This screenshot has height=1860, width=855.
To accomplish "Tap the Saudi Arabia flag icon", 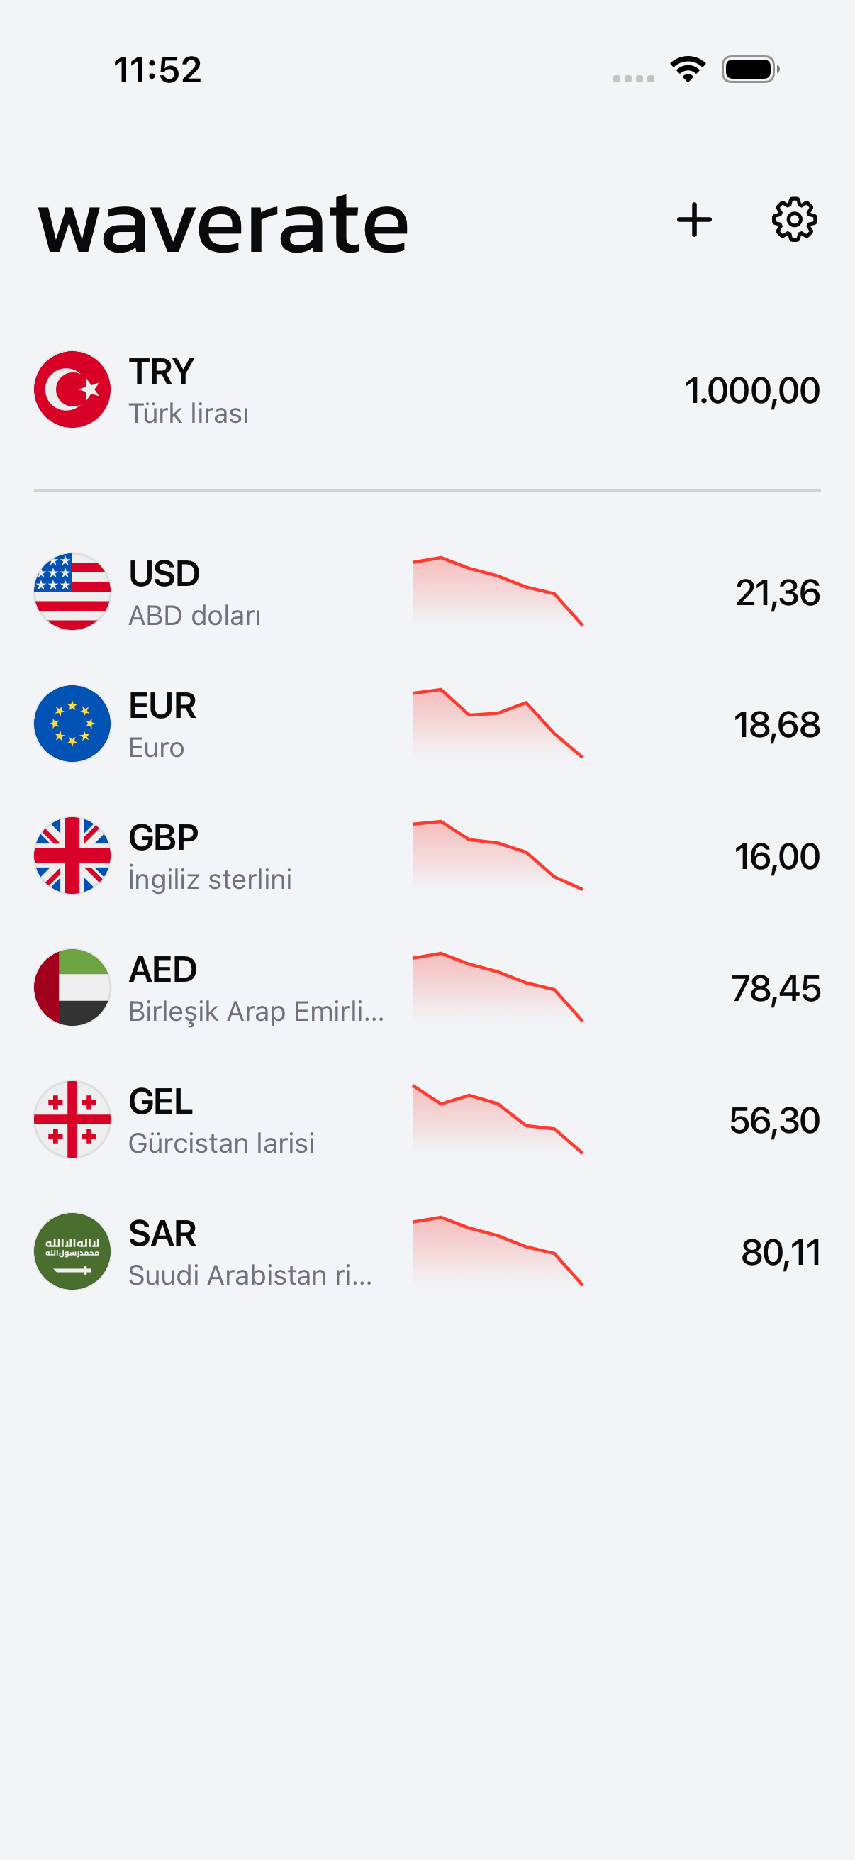I will 72,1252.
